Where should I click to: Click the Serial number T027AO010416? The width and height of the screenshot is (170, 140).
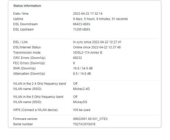[x=84, y=124]
